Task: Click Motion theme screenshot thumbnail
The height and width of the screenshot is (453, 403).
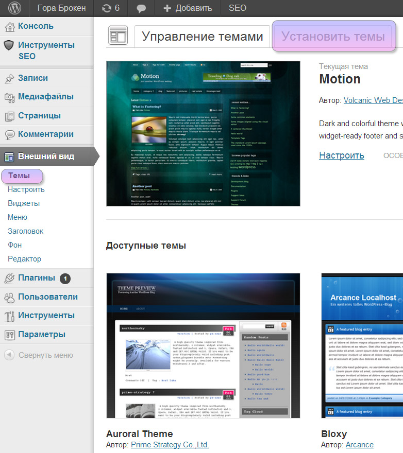Action: [x=203, y=133]
